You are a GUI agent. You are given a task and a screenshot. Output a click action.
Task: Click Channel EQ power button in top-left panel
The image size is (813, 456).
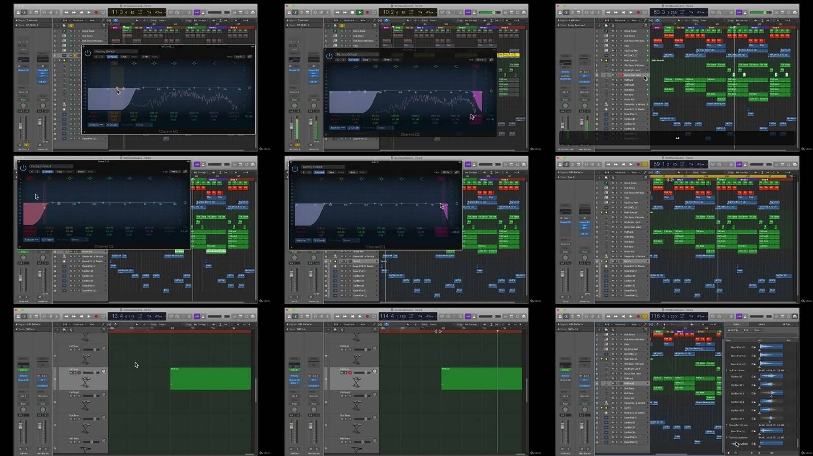pyautogui.click(x=88, y=53)
